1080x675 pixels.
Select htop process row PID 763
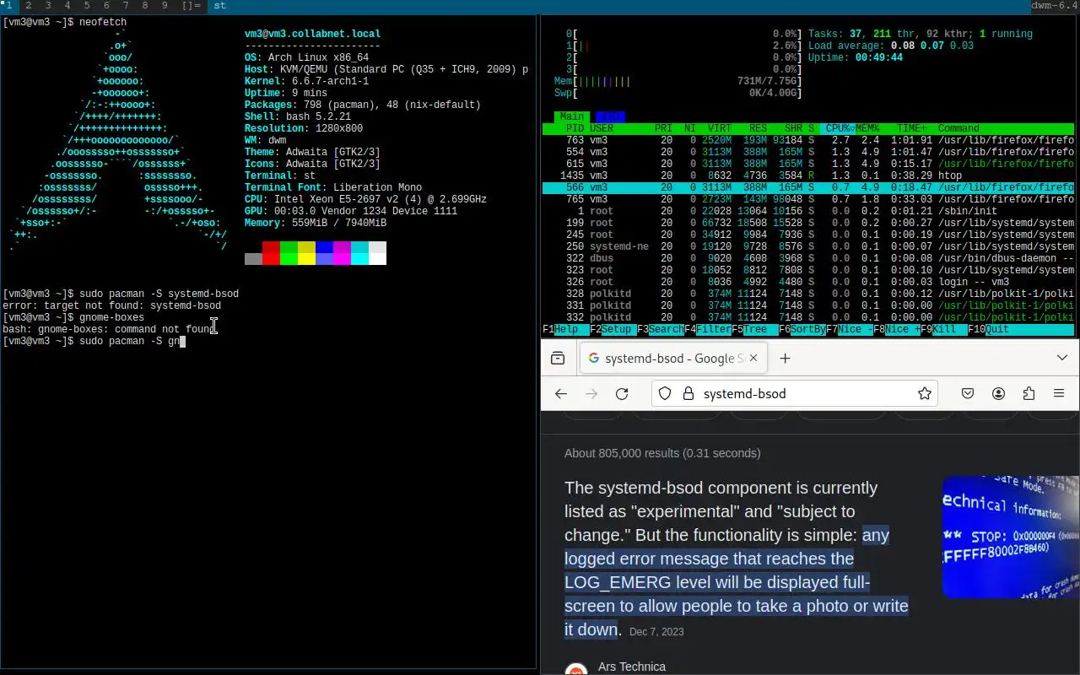[x=808, y=140]
